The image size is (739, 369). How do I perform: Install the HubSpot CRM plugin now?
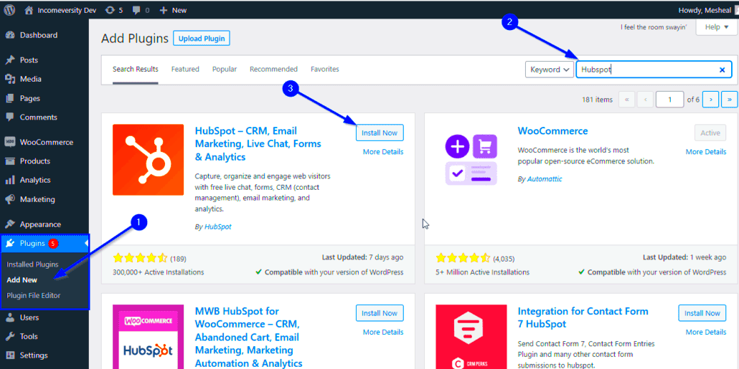tap(380, 133)
